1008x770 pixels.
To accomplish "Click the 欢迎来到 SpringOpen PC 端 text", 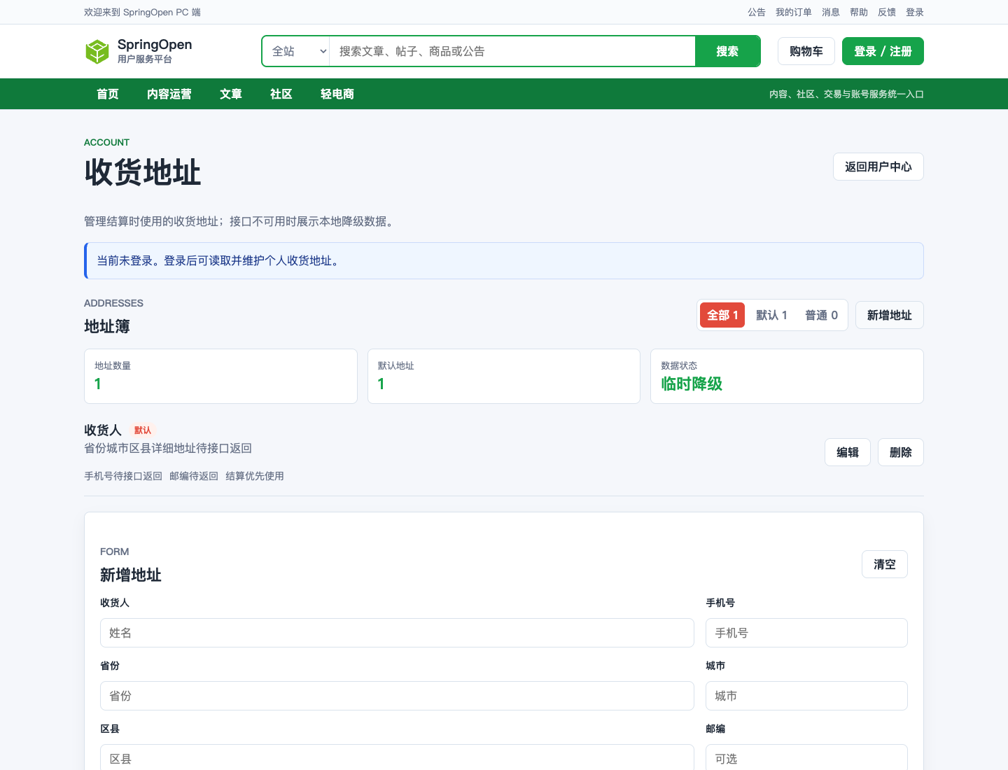I will pyautogui.click(x=142, y=12).
